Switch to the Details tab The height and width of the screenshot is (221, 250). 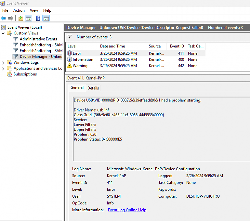[x=93, y=88]
